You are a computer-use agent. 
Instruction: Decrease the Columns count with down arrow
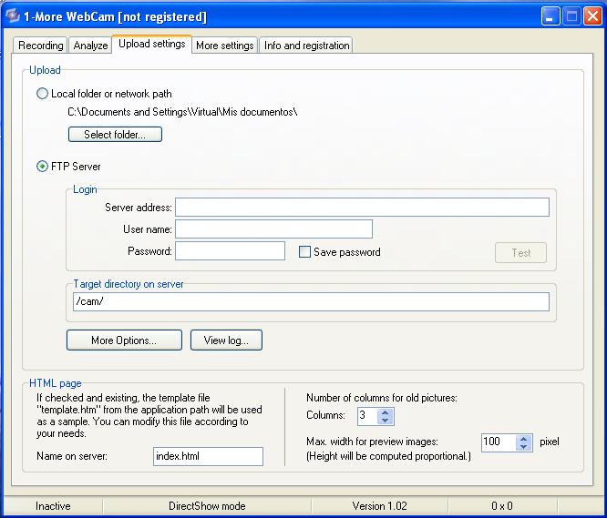pyautogui.click(x=385, y=421)
